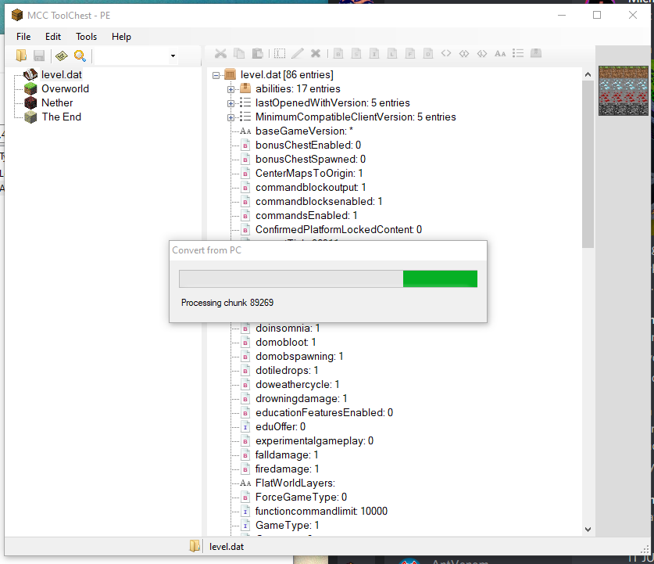Select experimentalgameplay: 0 entry

(314, 441)
